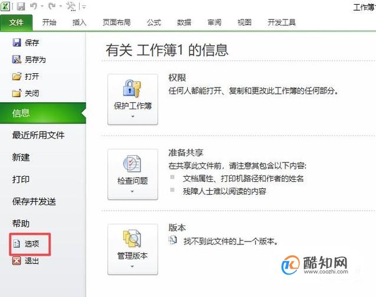This screenshot has width=376, height=297.
Task: Click the 版本 heading text
Action: tap(177, 228)
